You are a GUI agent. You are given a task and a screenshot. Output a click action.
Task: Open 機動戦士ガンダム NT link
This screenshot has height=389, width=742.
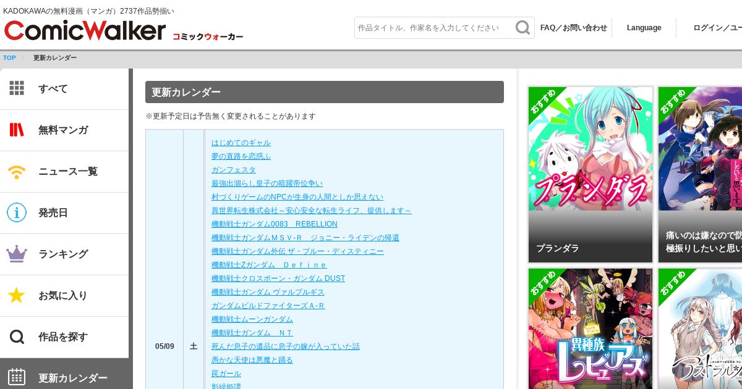[x=252, y=333]
